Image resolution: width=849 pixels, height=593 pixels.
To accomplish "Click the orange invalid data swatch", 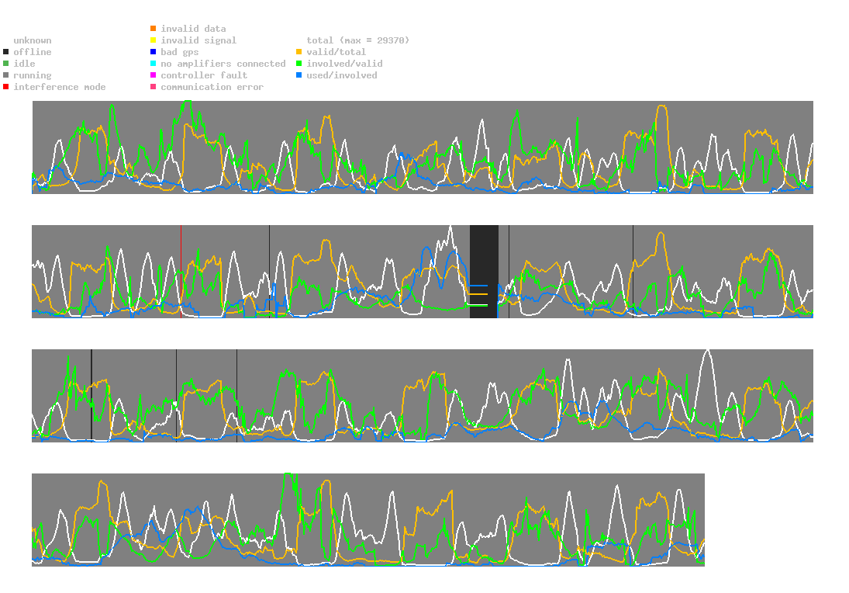I will (154, 28).
